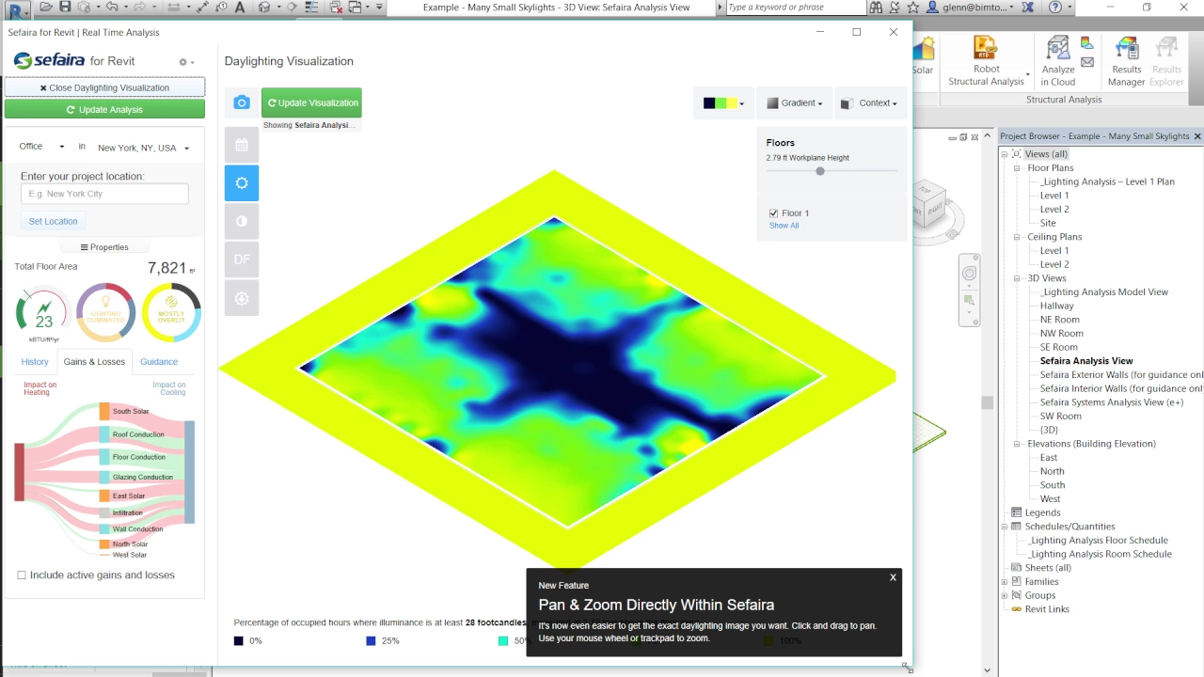Image resolution: width=1204 pixels, height=677 pixels.
Task: Click the camera snapshot icon in Daylighting Visualization
Action: (x=242, y=102)
